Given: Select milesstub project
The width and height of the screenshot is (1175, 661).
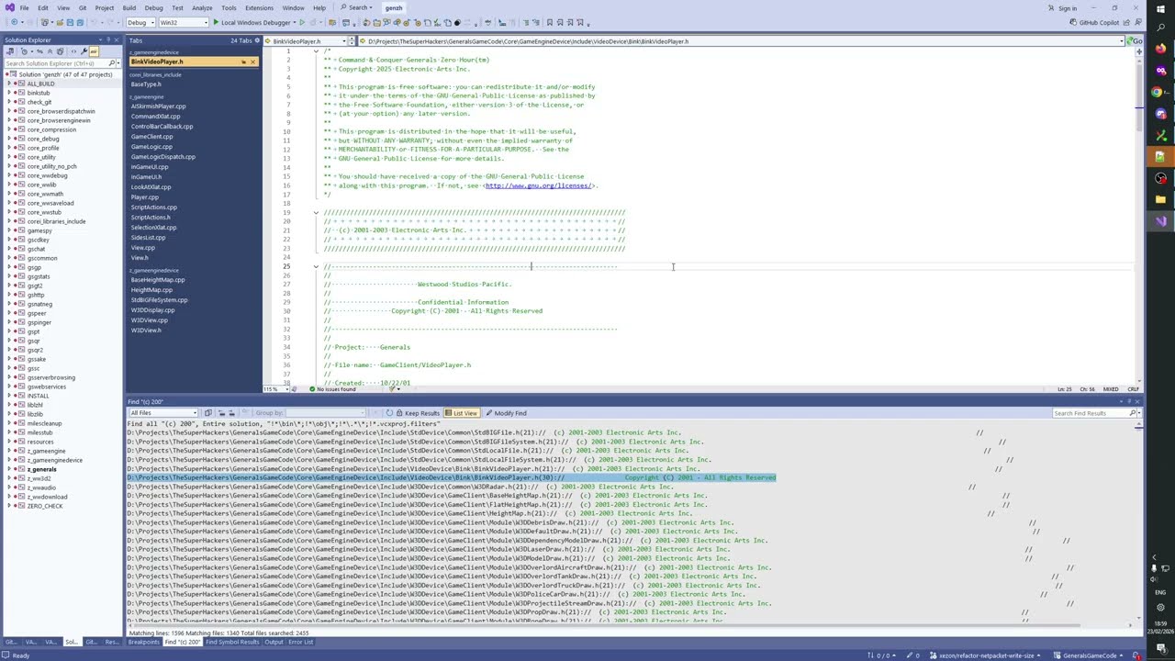Looking at the screenshot, I should pyautogui.click(x=39, y=432).
